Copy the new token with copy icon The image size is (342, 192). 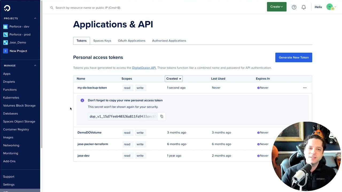point(162,117)
